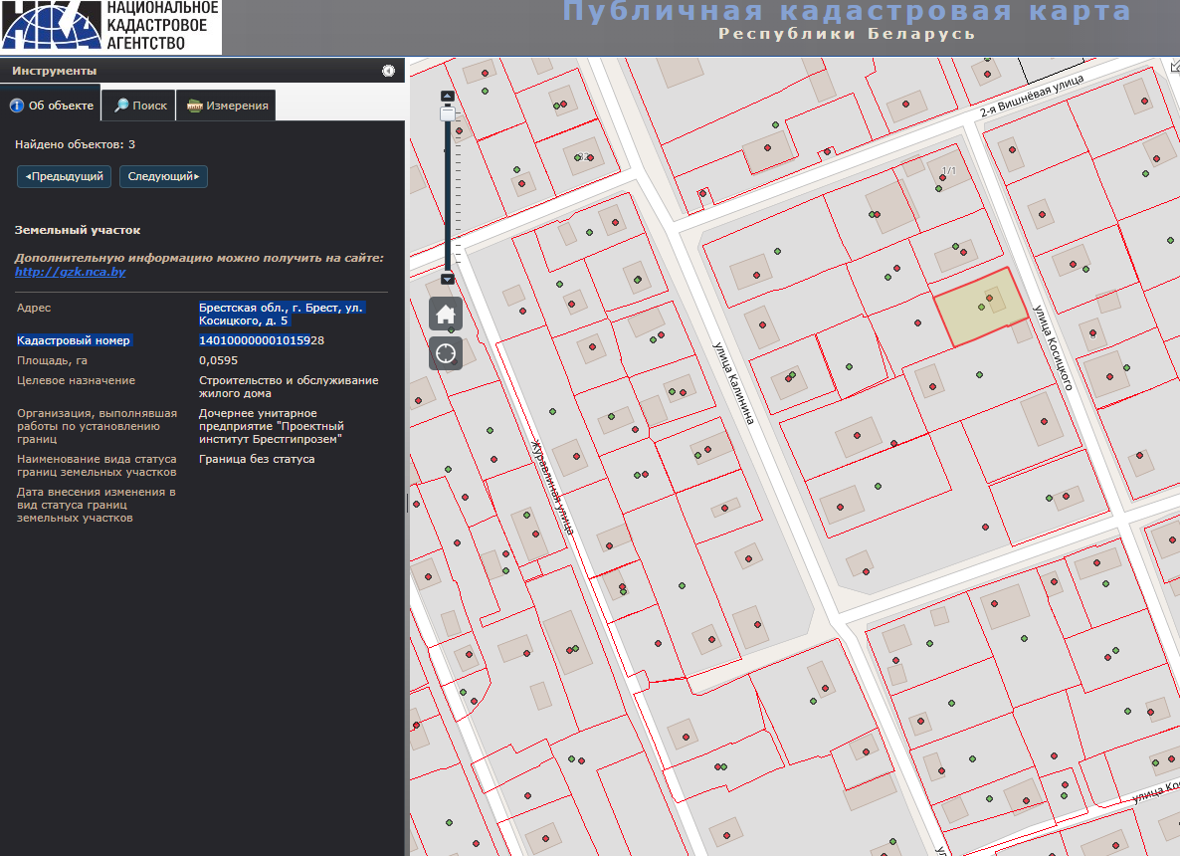
Task: Go to previous object with Предыдущий button
Action: 64,176
